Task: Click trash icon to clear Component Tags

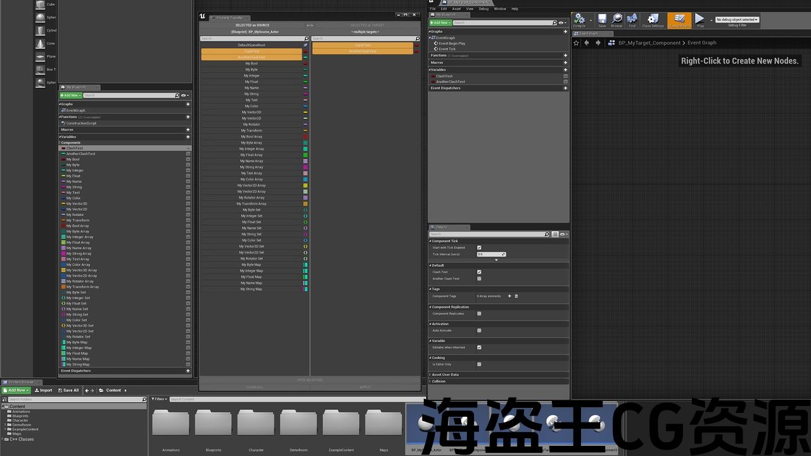Action: 516,296
